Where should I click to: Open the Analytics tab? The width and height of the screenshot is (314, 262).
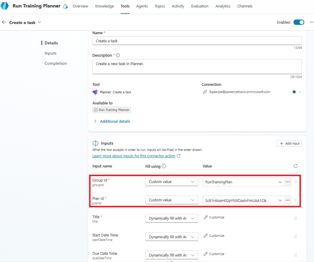point(223,6)
